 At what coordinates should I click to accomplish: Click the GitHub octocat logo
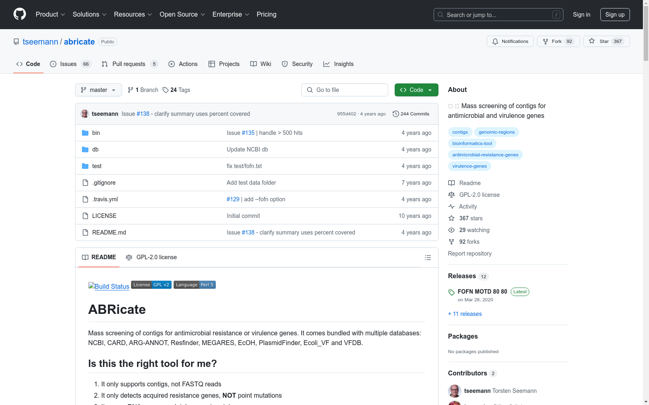[x=19, y=14]
